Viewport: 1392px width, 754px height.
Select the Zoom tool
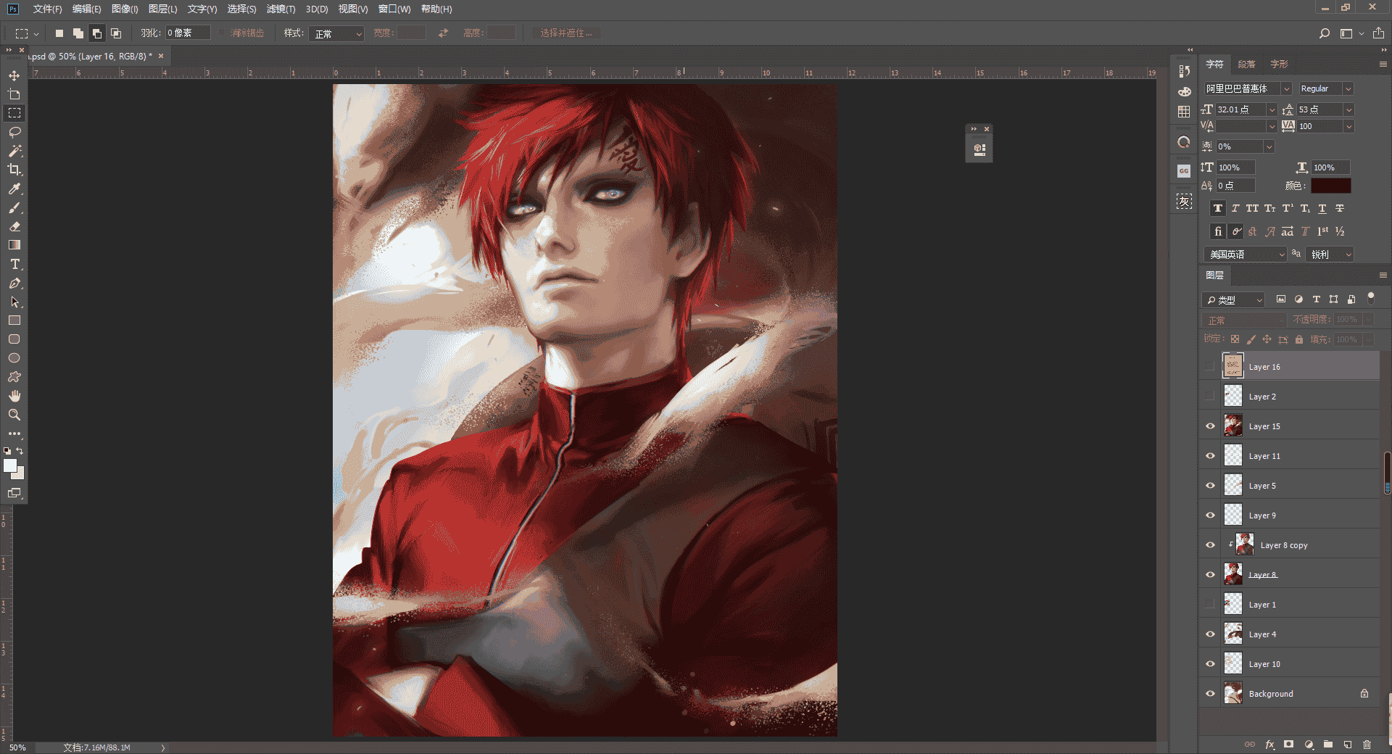coord(14,415)
